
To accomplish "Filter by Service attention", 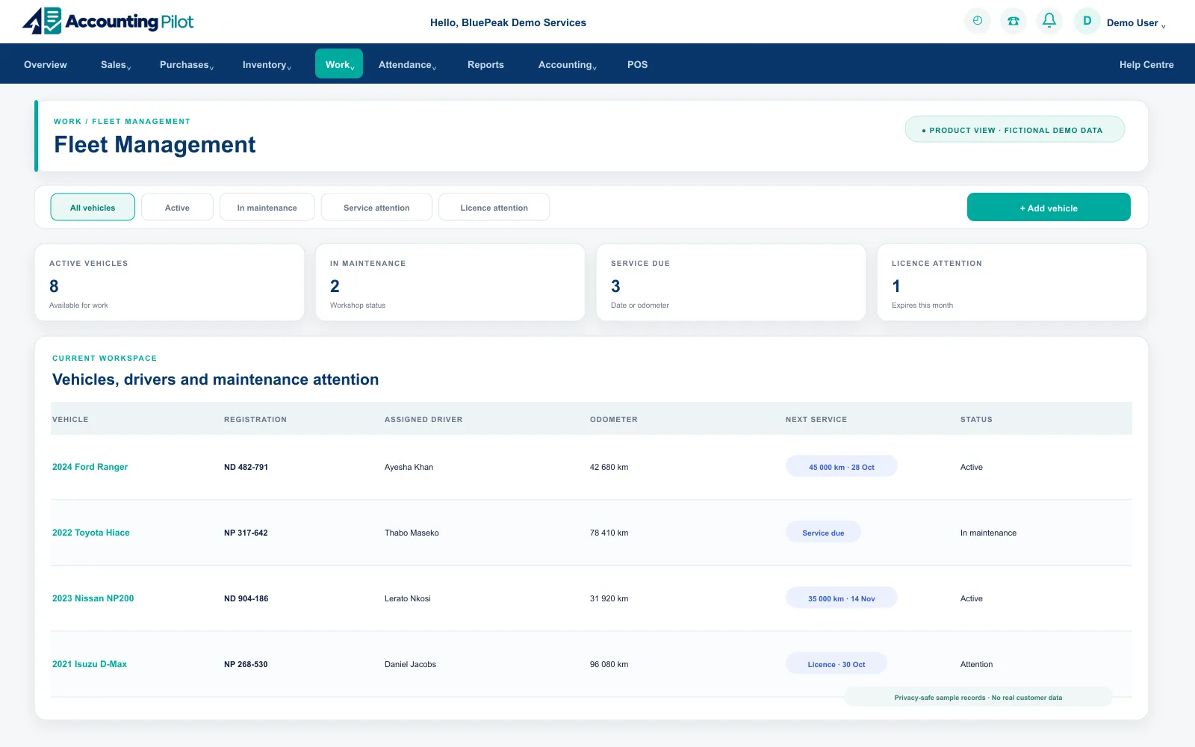I will tap(376, 208).
